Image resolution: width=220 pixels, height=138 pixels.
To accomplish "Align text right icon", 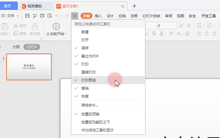I will click(x=214, y=33).
